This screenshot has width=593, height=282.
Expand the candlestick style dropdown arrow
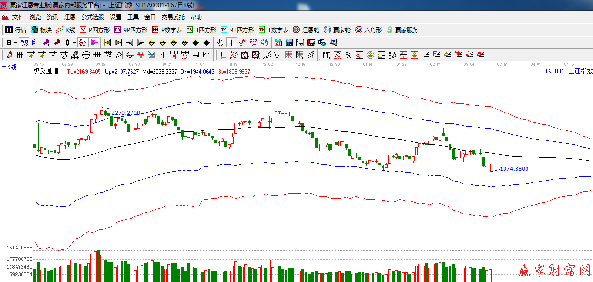74,43
